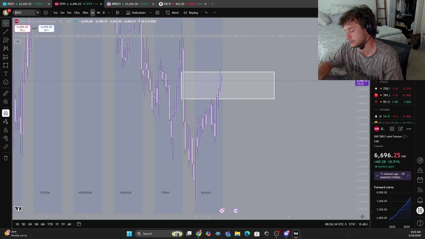
Task: Open the Indicators favorites dropdown arrow
Action: pos(150,13)
